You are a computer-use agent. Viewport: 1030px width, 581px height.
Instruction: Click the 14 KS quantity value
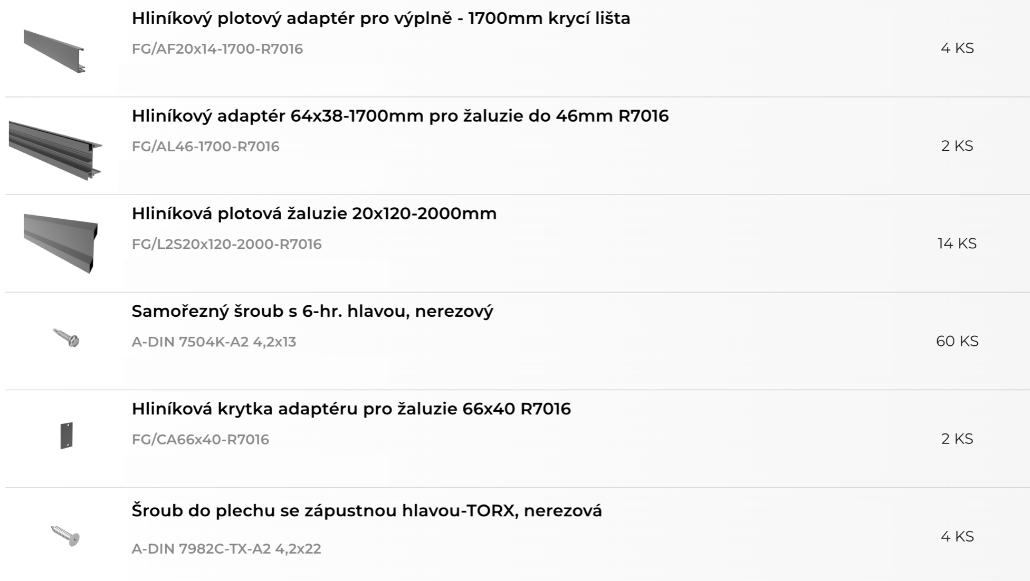pos(957,244)
